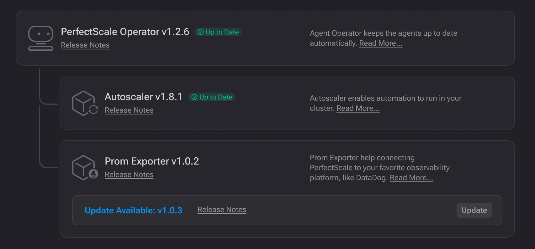Click the Autoscaler Up to Date status badge
This screenshot has width=535, height=249.
point(212,97)
